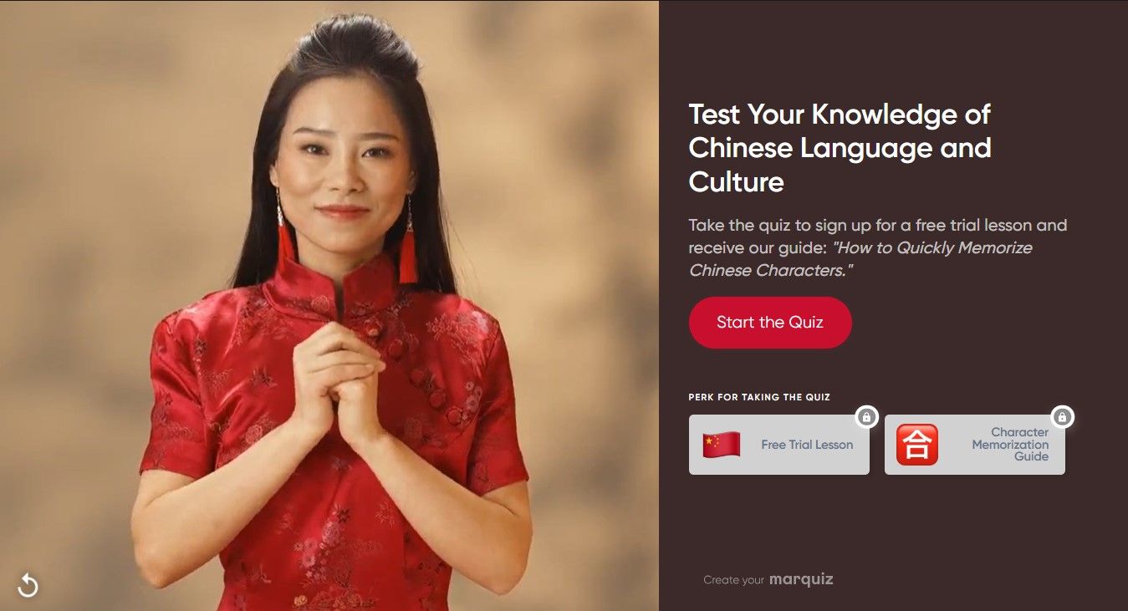Click the italic "How to Quickly Memorize" title

coord(932,248)
